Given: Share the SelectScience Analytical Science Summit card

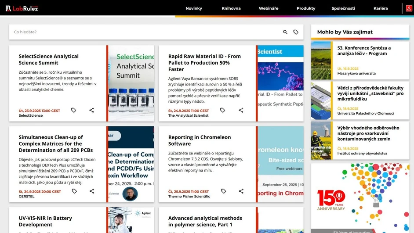Looking at the screenshot, I should 91,110.
